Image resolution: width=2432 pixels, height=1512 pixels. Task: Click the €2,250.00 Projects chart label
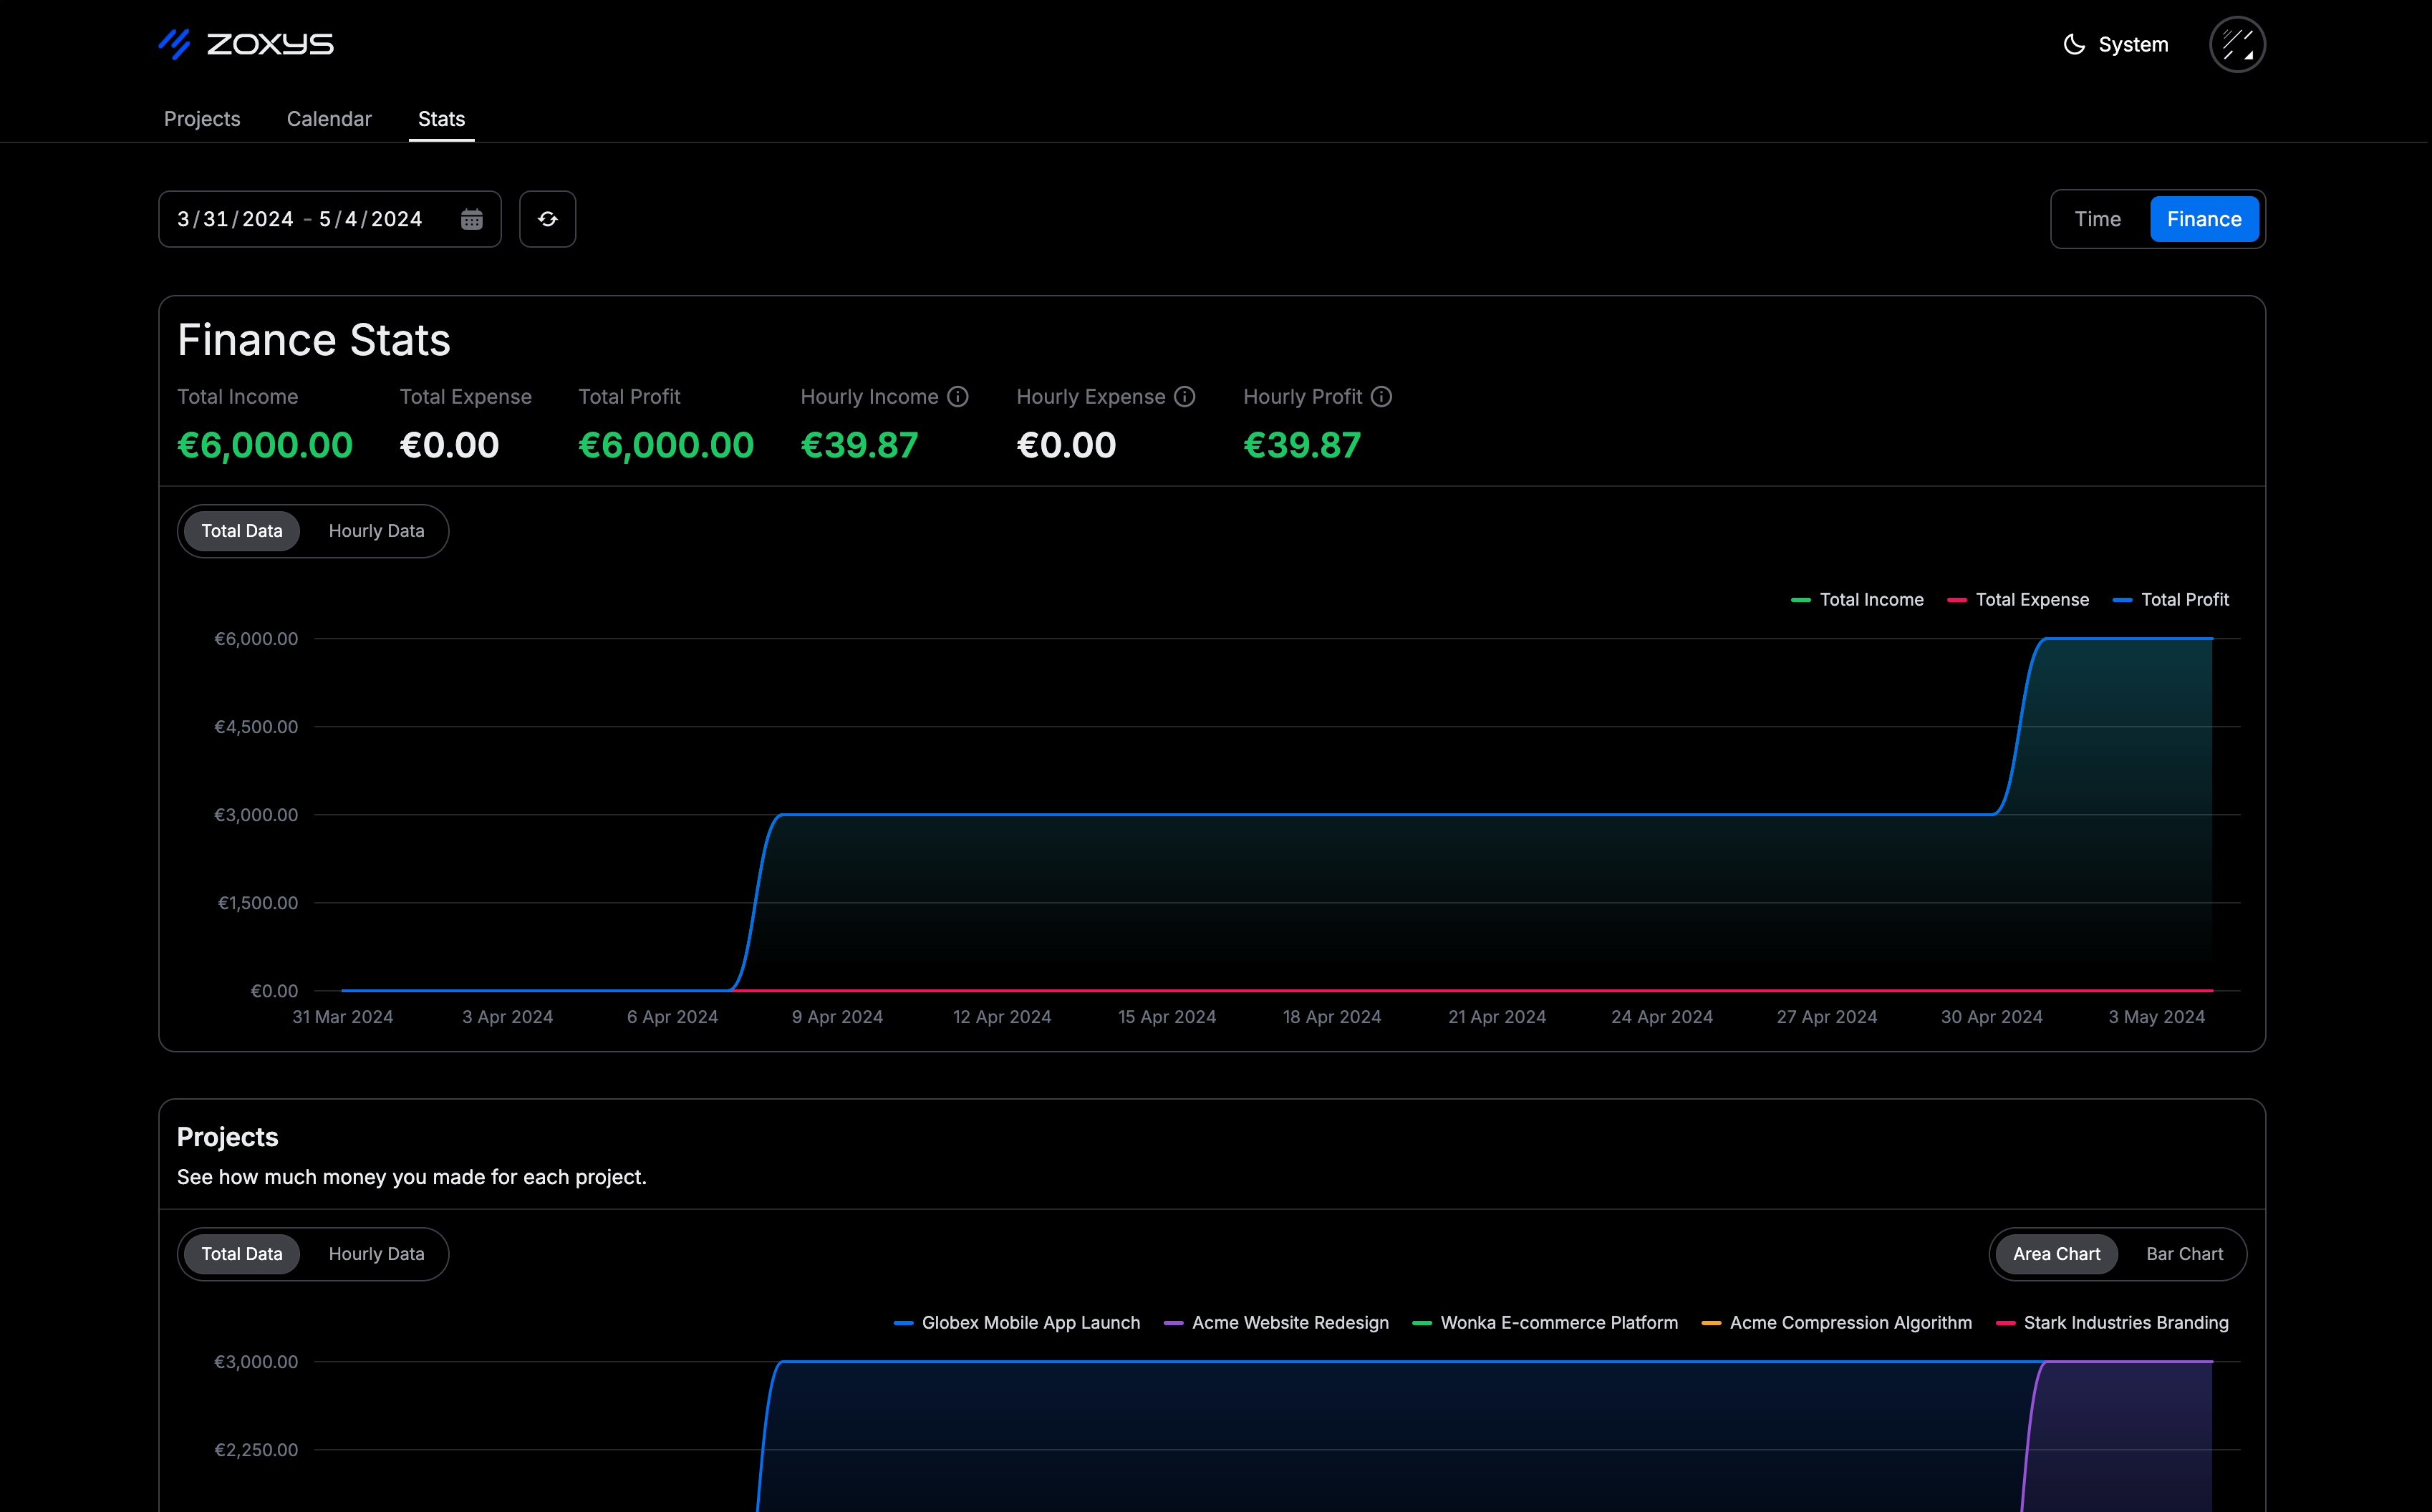click(x=256, y=1450)
